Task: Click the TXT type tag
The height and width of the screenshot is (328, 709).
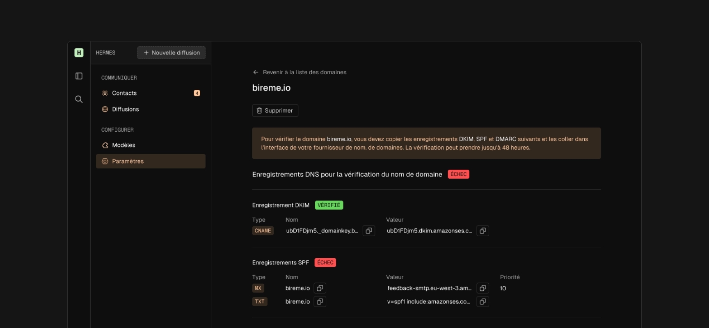Action: click(260, 302)
